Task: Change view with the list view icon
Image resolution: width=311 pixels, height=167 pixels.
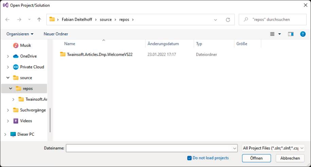Action: (272, 34)
